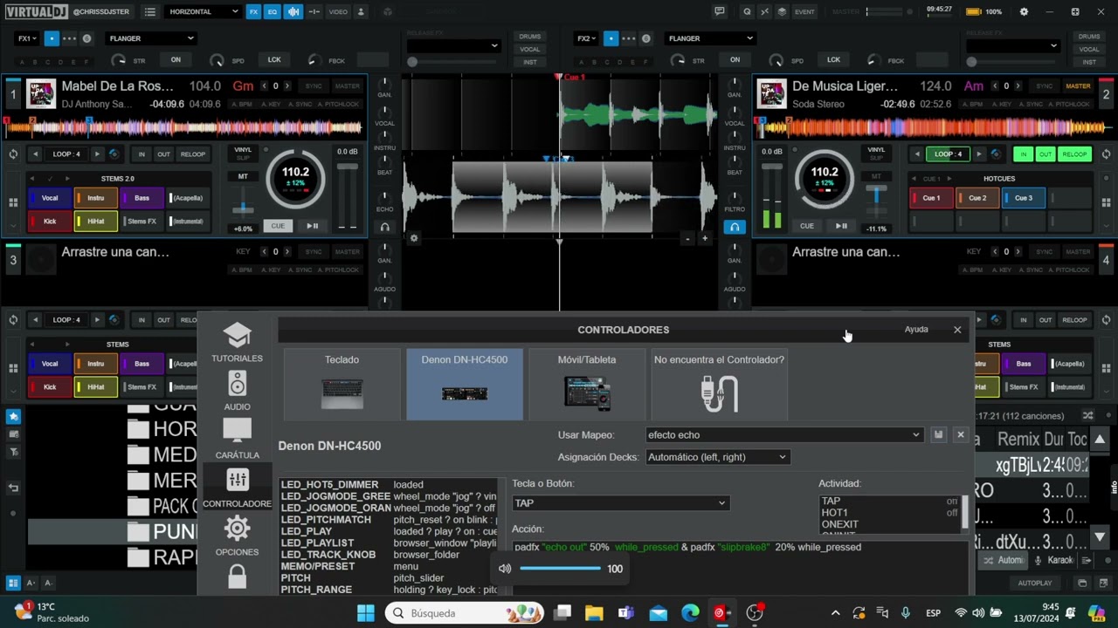This screenshot has height=628, width=1118.
Task: Open left Release FX dropdown
Action: (x=454, y=46)
